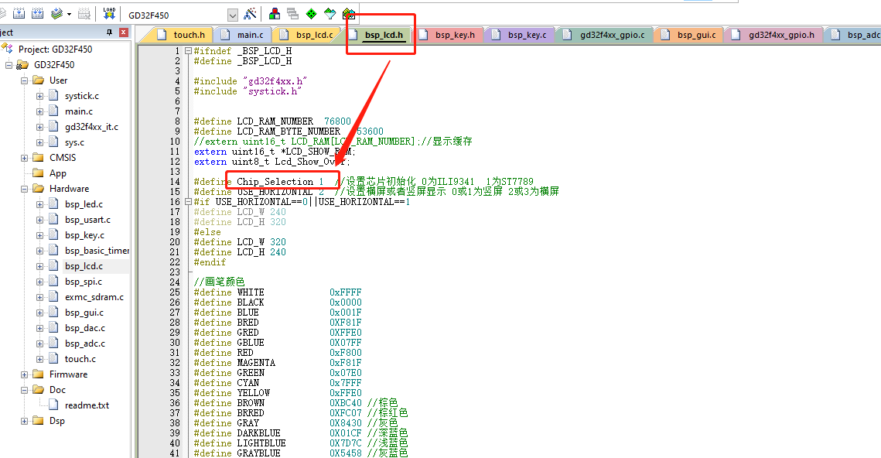The image size is (881, 458).
Task: Collapse the User folder group
Action: [x=24, y=81]
